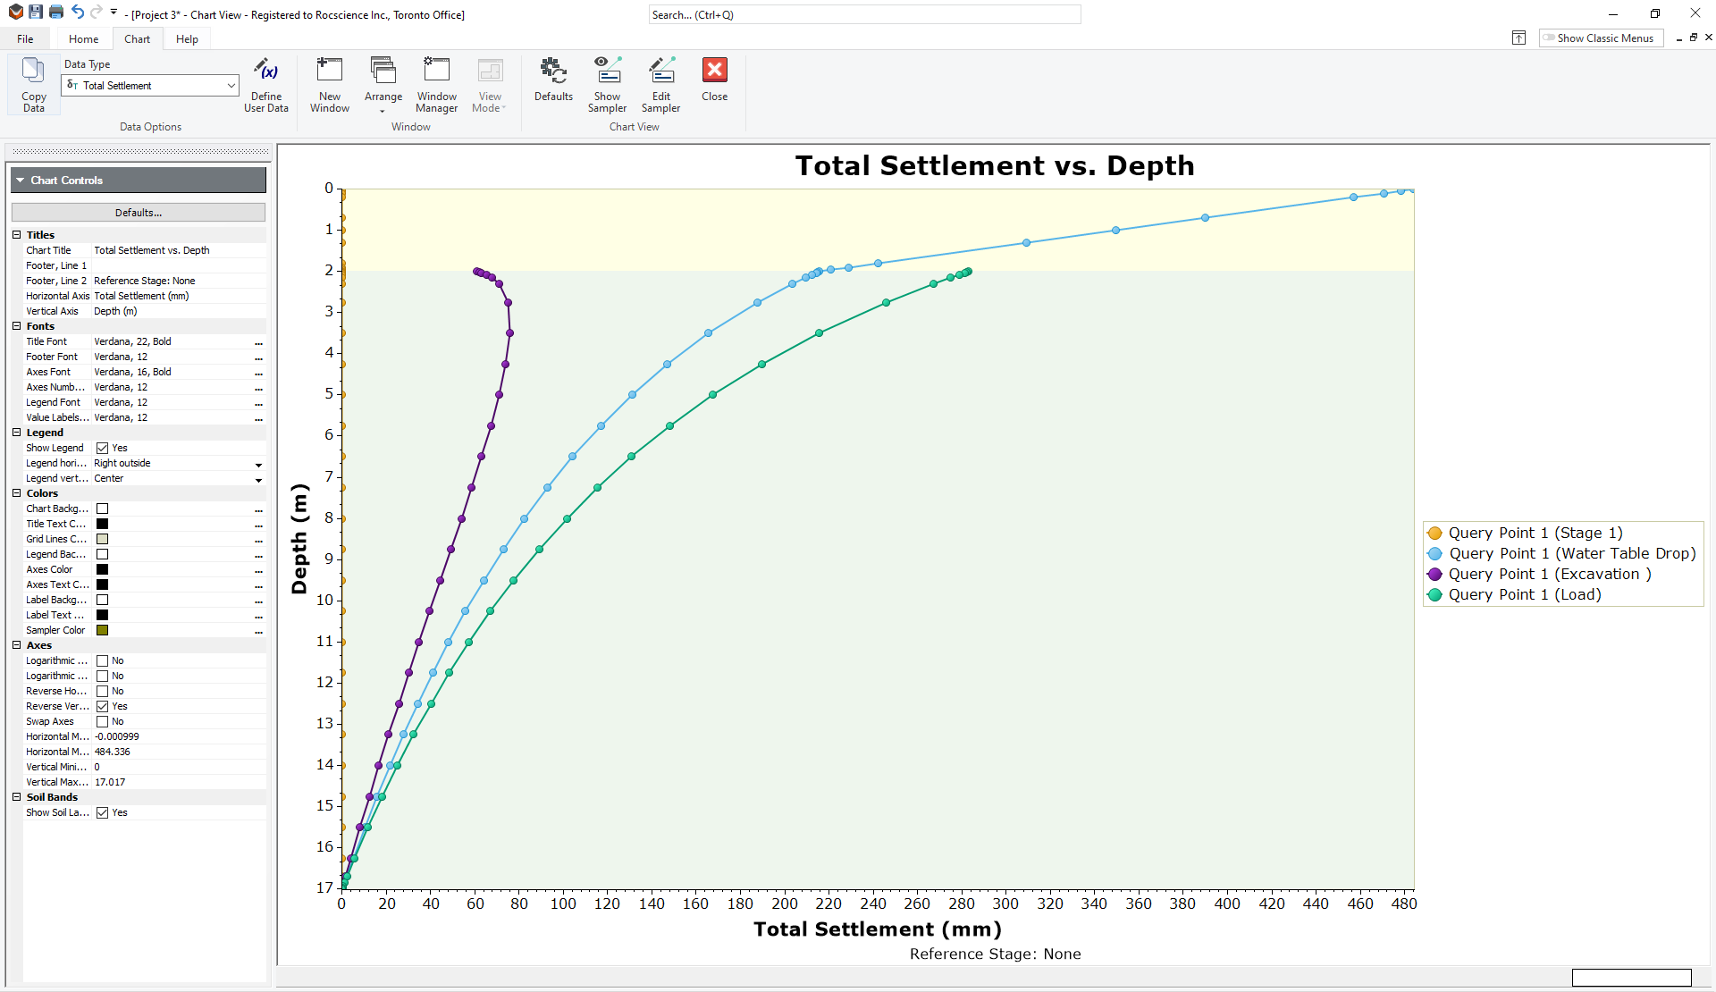Screen dimensions: 1716x992
Task: Collapse the Fonts section
Action: point(15,325)
